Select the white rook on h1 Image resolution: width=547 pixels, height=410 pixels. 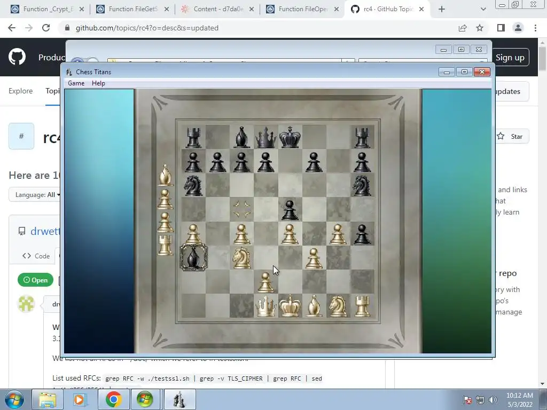coord(362,306)
